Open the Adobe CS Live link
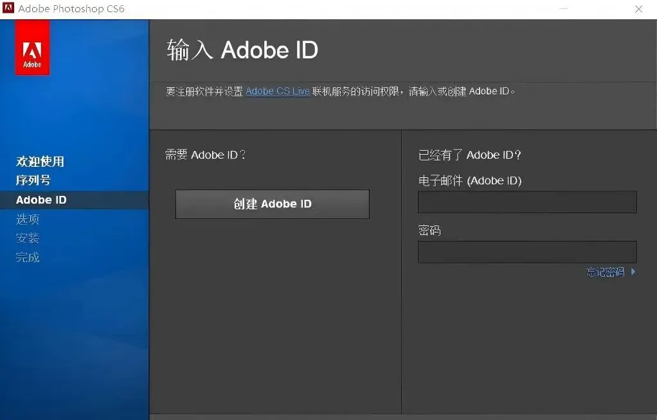Viewport: 657px width, 420px height. tap(277, 91)
